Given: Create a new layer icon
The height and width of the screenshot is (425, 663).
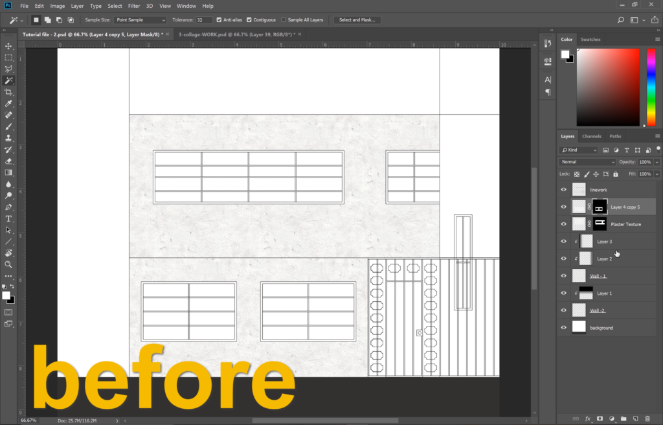Looking at the screenshot, I should pyautogui.click(x=635, y=419).
